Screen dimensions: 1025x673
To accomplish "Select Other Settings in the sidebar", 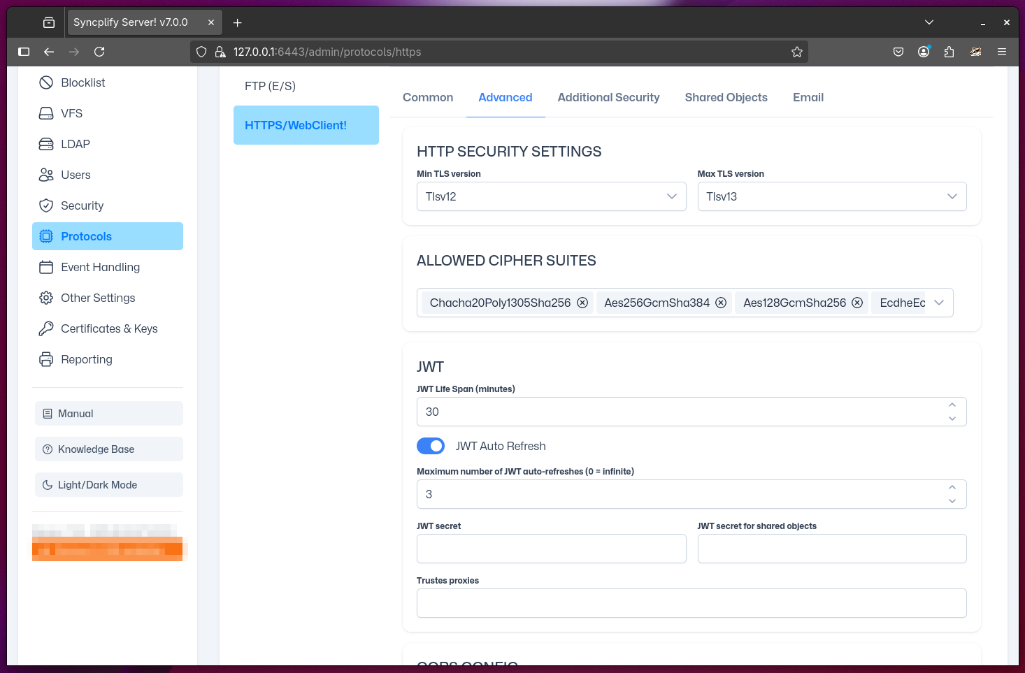I will (x=97, y=298).
